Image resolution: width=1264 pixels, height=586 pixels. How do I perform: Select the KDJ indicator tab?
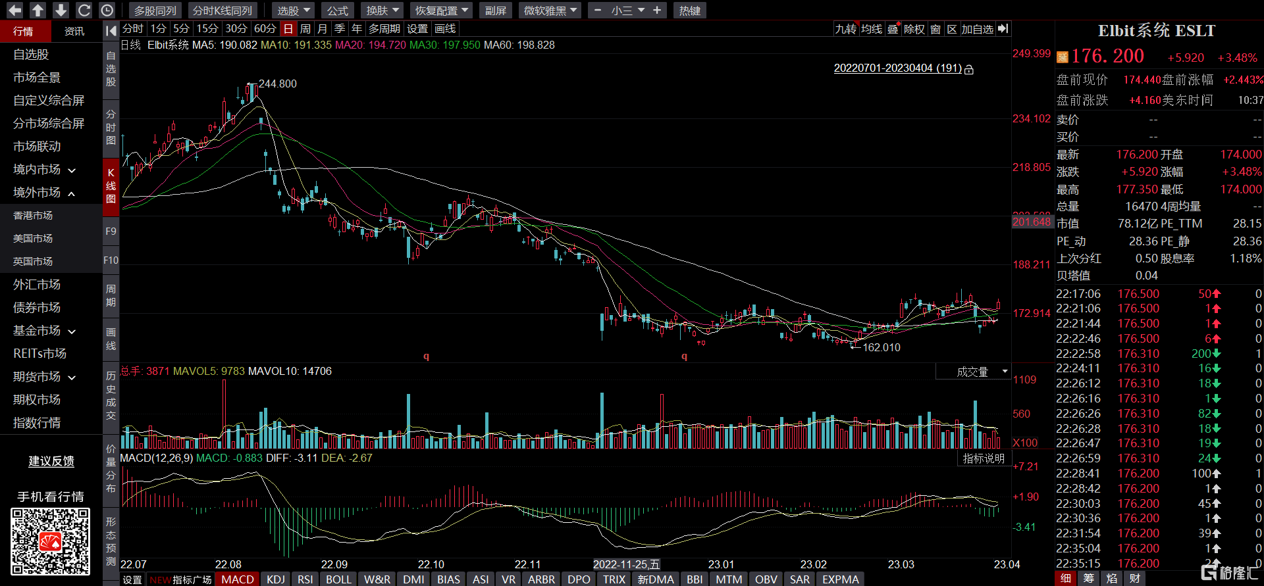[x=276, y=579]
